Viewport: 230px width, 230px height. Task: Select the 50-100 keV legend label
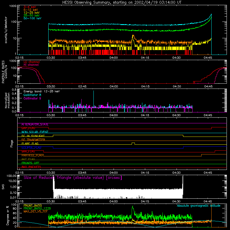tap(32, 18)
